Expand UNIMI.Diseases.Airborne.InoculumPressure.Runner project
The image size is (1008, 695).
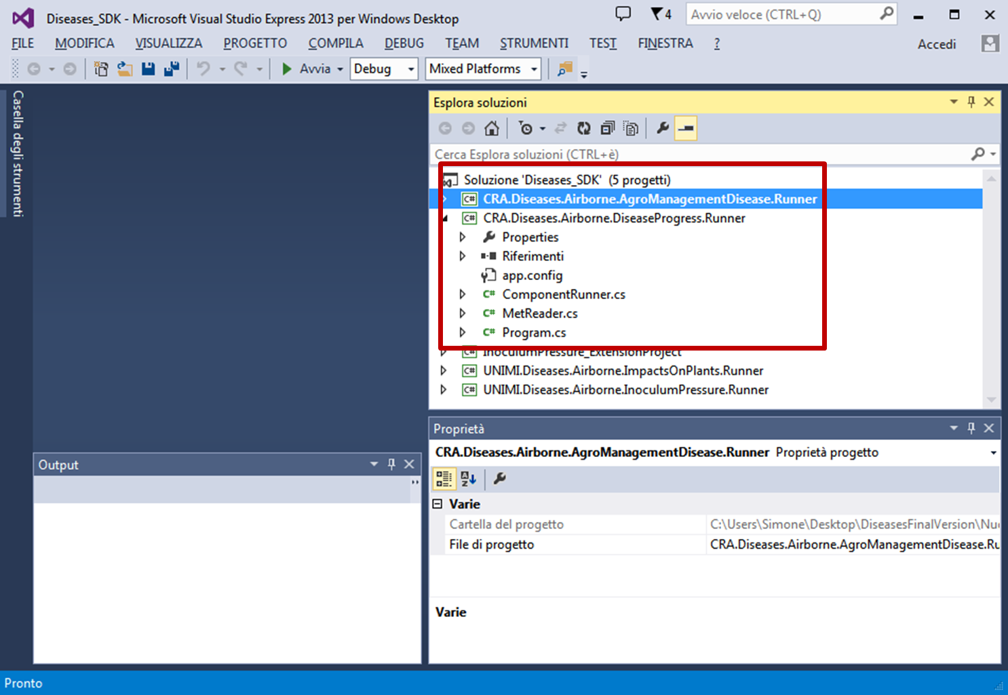444,390
